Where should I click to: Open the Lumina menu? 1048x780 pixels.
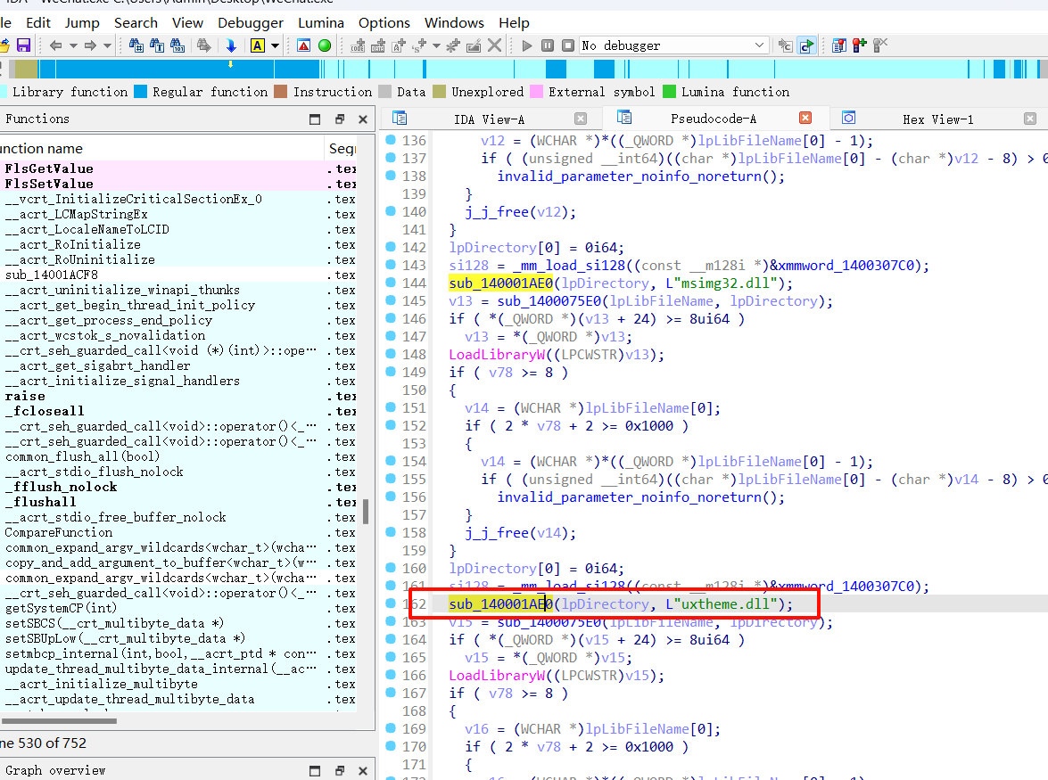322,22
